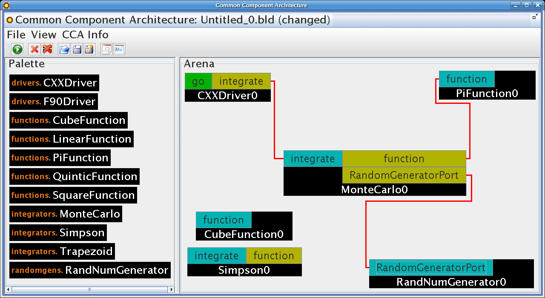Screen dimensions: 545x298
Task: Click the function port on CubeFunction0
Action: pyautogui.click(x=224, y=220)
